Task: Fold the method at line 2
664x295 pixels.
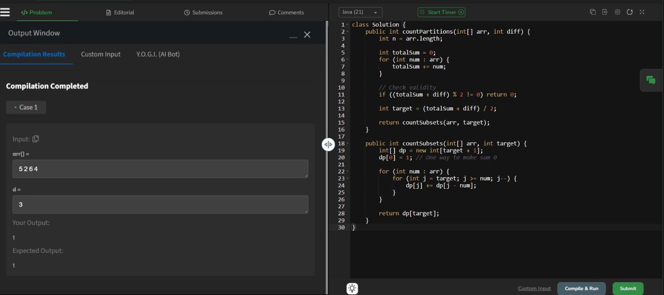Action: 349,32
